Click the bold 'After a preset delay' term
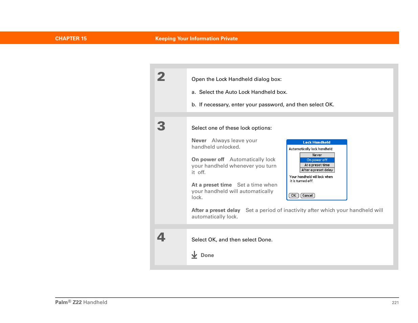The image size is (418, 323). point(216,210)
